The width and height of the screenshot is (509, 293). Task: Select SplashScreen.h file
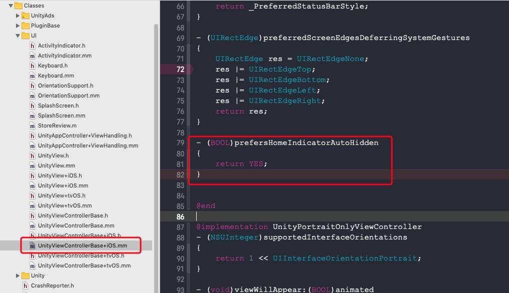click(59, 105)
